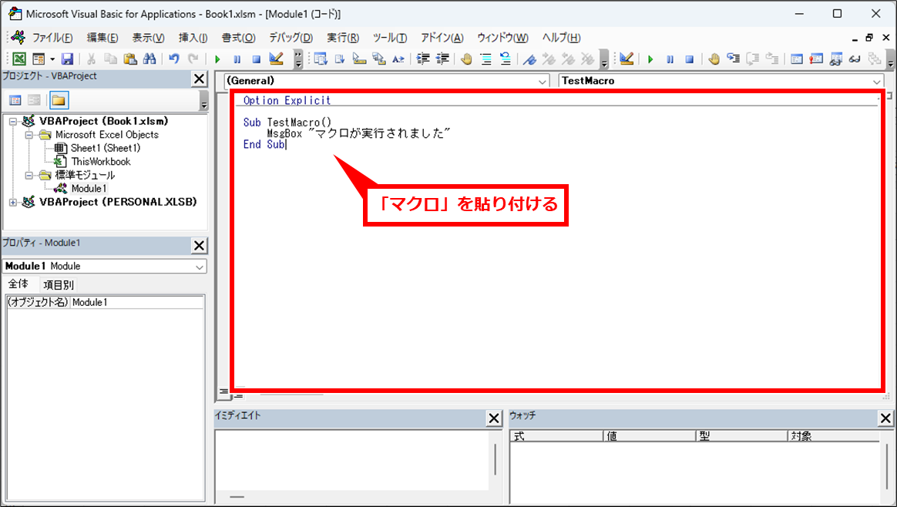This screenshot has height=507, width=897.
Task: Open the (General) object dropdown
Action: 543,81
